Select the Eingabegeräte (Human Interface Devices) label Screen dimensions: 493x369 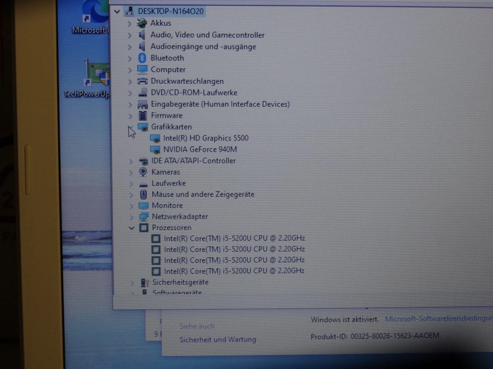[x=220, y=104]
